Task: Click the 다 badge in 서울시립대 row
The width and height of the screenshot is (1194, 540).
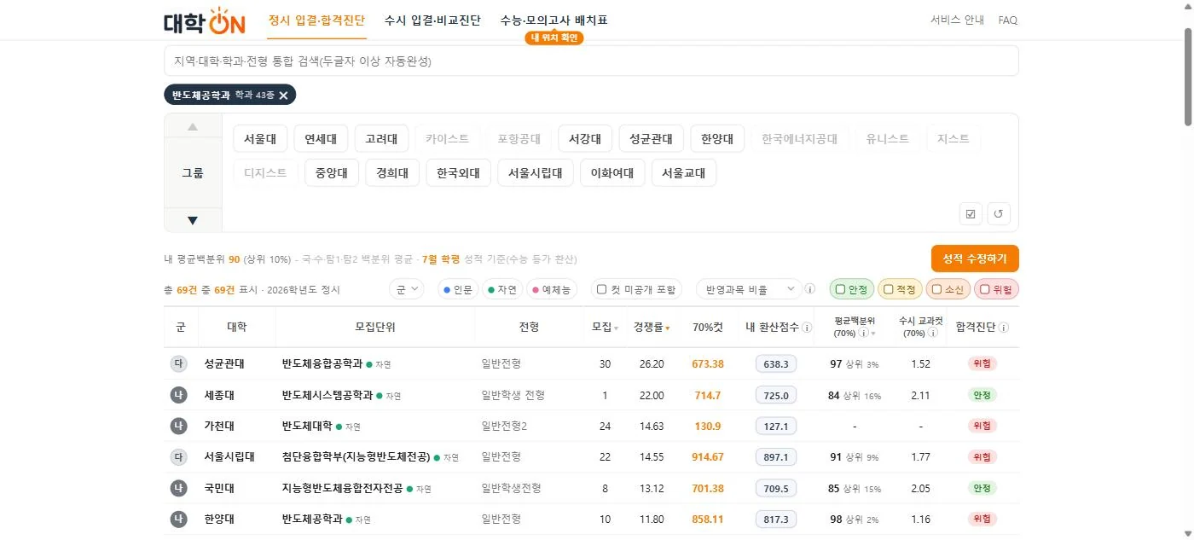Action: (178, 456)
